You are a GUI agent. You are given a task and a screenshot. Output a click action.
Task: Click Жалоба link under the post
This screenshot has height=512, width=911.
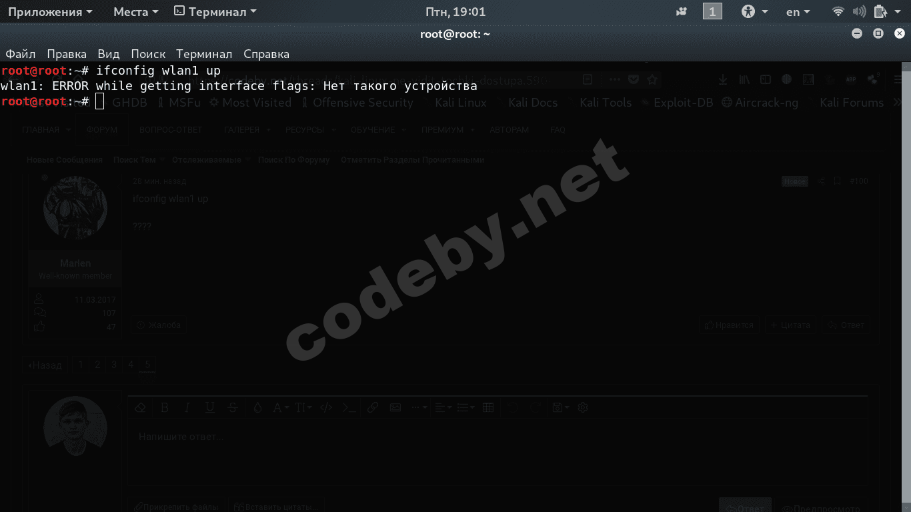tap(159, 325)
